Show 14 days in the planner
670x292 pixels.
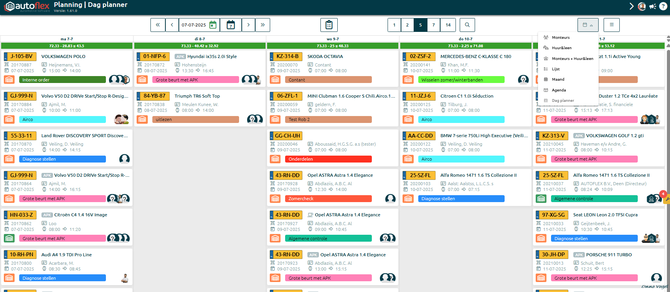(x=448, y=25)
